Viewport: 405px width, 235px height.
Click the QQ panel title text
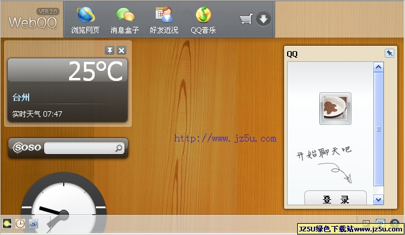click(x=292, y=54)
